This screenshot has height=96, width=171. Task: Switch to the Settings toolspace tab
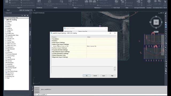point(30,33)
